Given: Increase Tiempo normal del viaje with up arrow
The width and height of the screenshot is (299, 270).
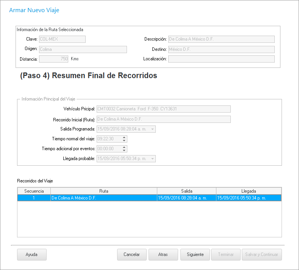Looking at the screenshot, I should coord(124,137).
